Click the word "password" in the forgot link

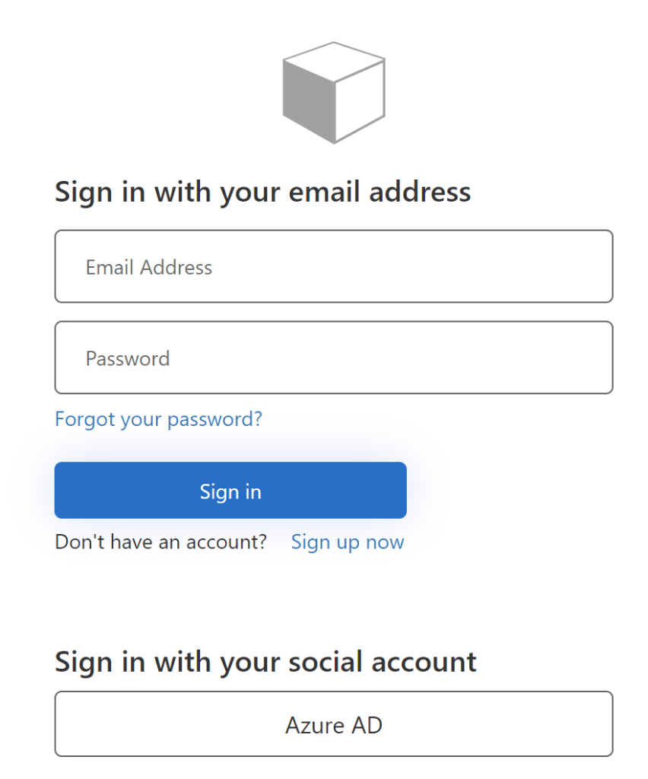tap(214, 419)
